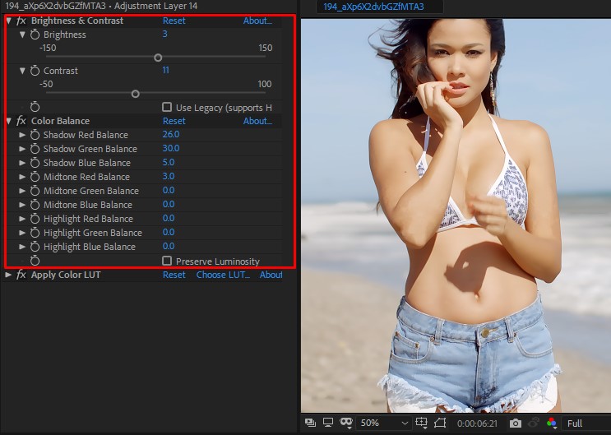This screenshot has width=611, height=435.
Task: Toggle Midtone Red Balance stopwatch
Action: coord(35,177)
